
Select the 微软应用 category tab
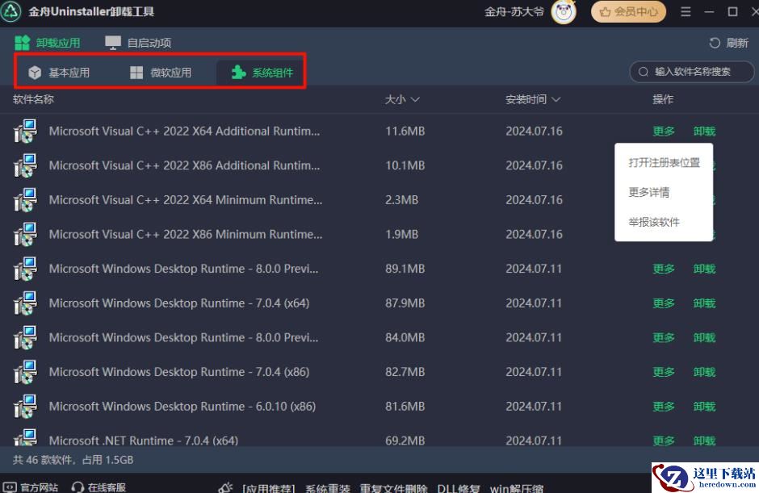161,73
